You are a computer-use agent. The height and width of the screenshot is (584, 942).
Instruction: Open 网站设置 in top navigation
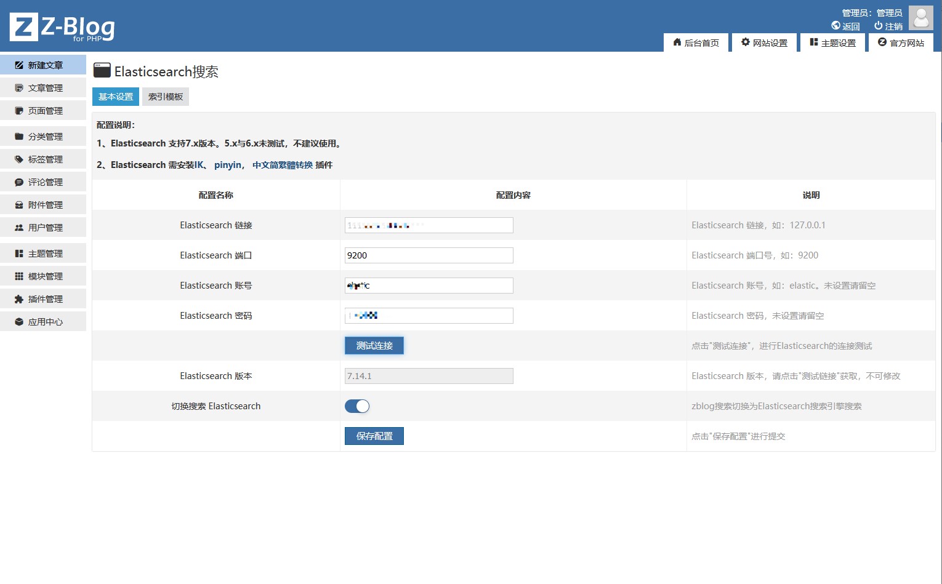(x=764, y=42)
